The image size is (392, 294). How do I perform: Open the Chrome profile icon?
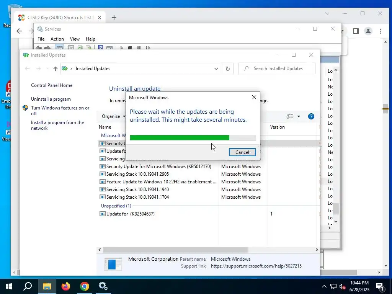[368, 31]
